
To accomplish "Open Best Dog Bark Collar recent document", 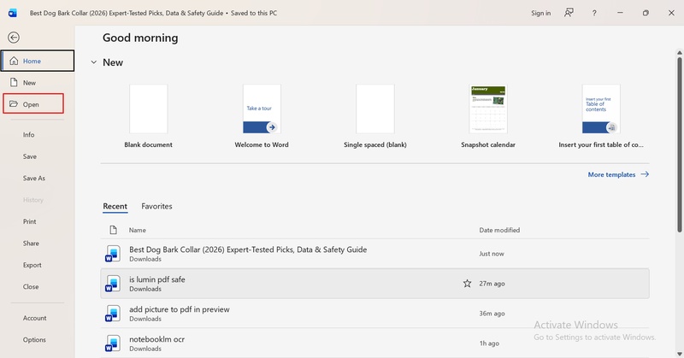I will (374, 254).
